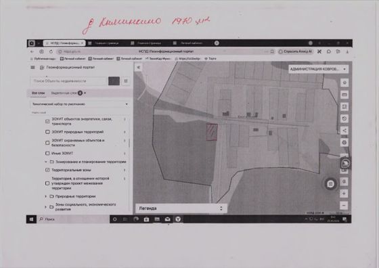Clear selected layers with the X icon
The width and height of the screenshot is (379, 268).
pos(85,93)
